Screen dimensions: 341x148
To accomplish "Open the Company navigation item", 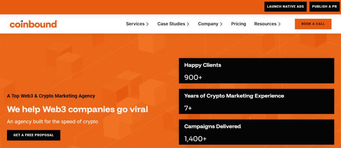I will [208, 24].
